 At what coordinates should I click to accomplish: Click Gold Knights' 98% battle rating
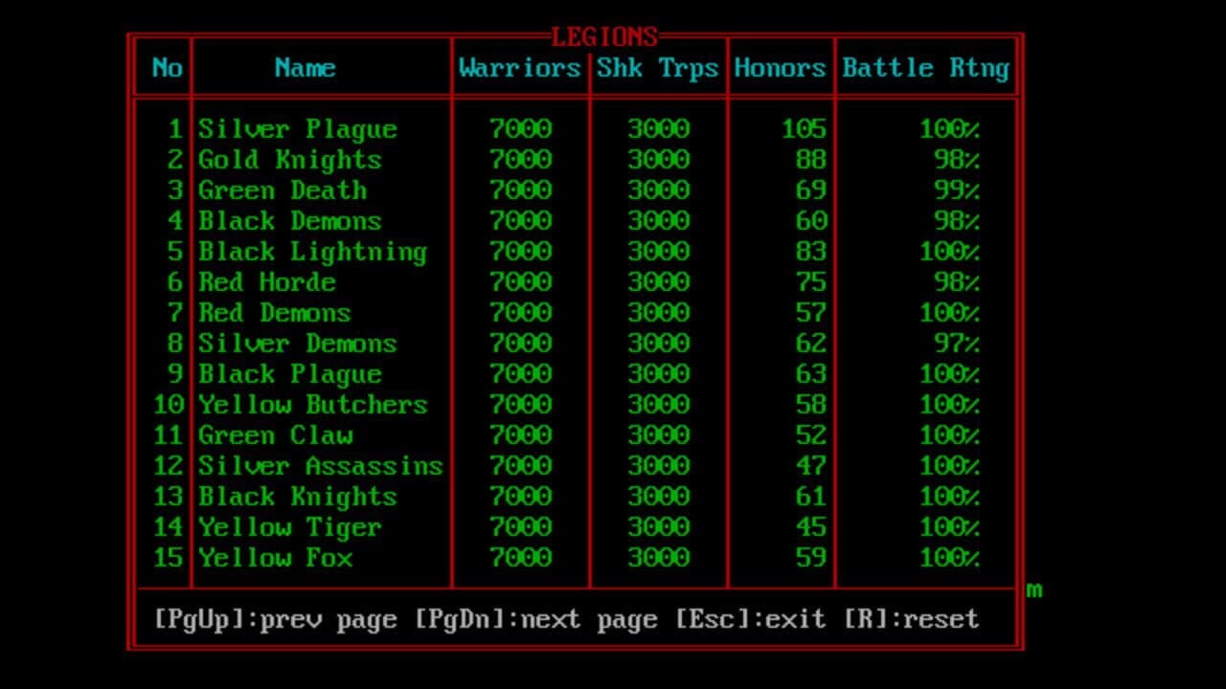click(x=957, y=160)
